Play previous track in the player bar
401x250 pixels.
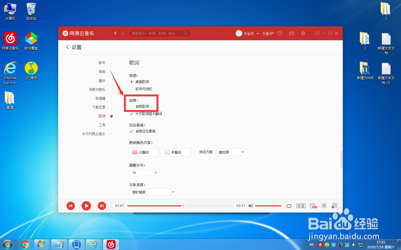click(x=71, y=206)
